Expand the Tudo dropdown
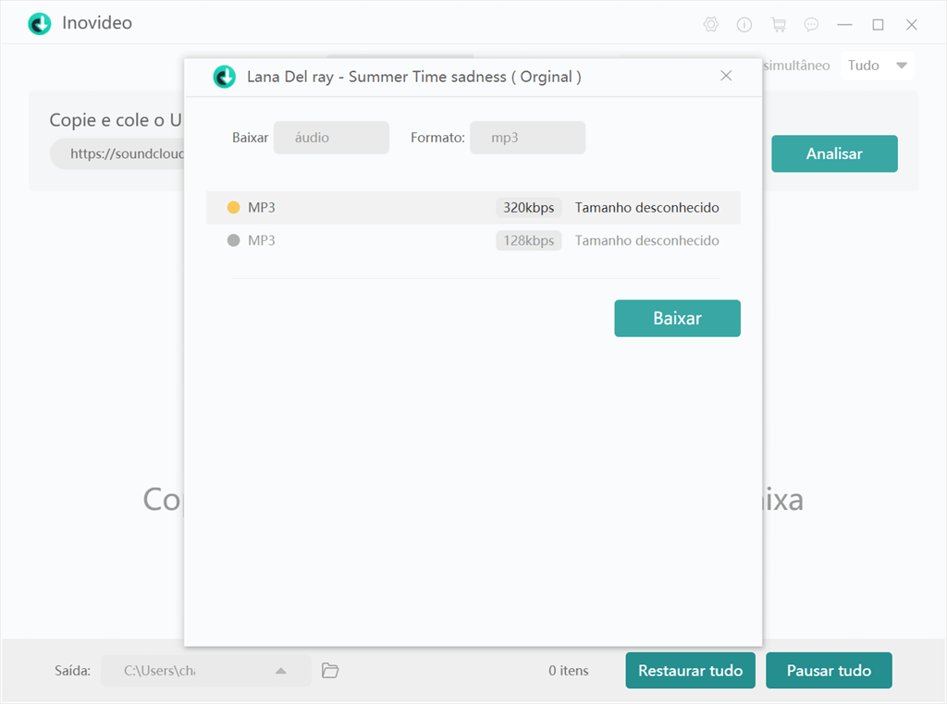The width and height of the screenshot is (947, 704). [x=877, y=66]
